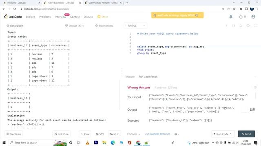
Task: Expand the Console panel
Action: click(x=133, y=134)
